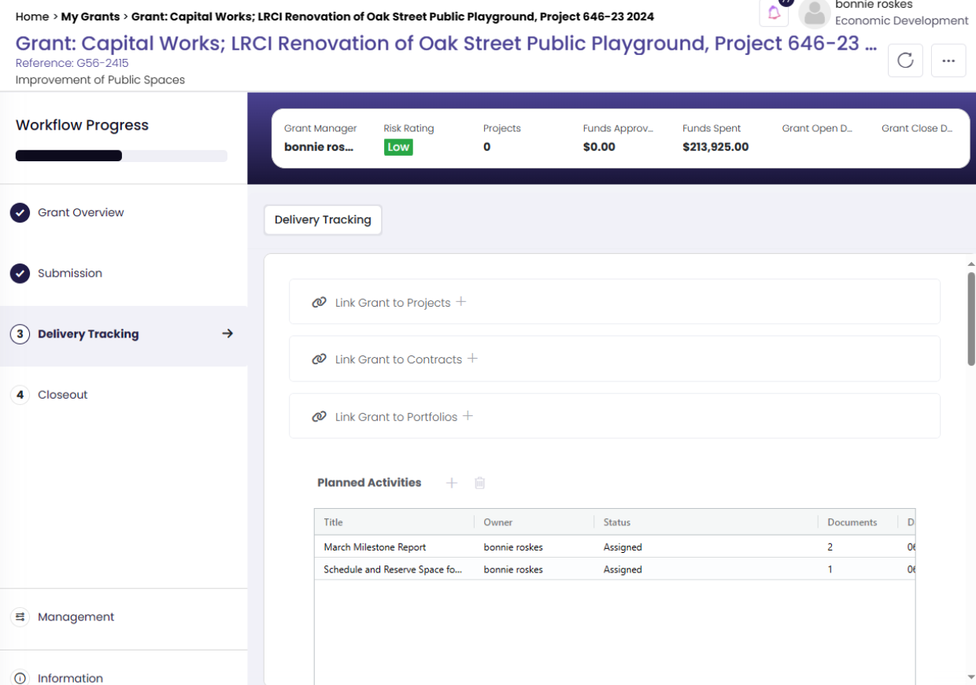Click the step 4 circle icon
This screenshot has width=976, height=685.
20,395
